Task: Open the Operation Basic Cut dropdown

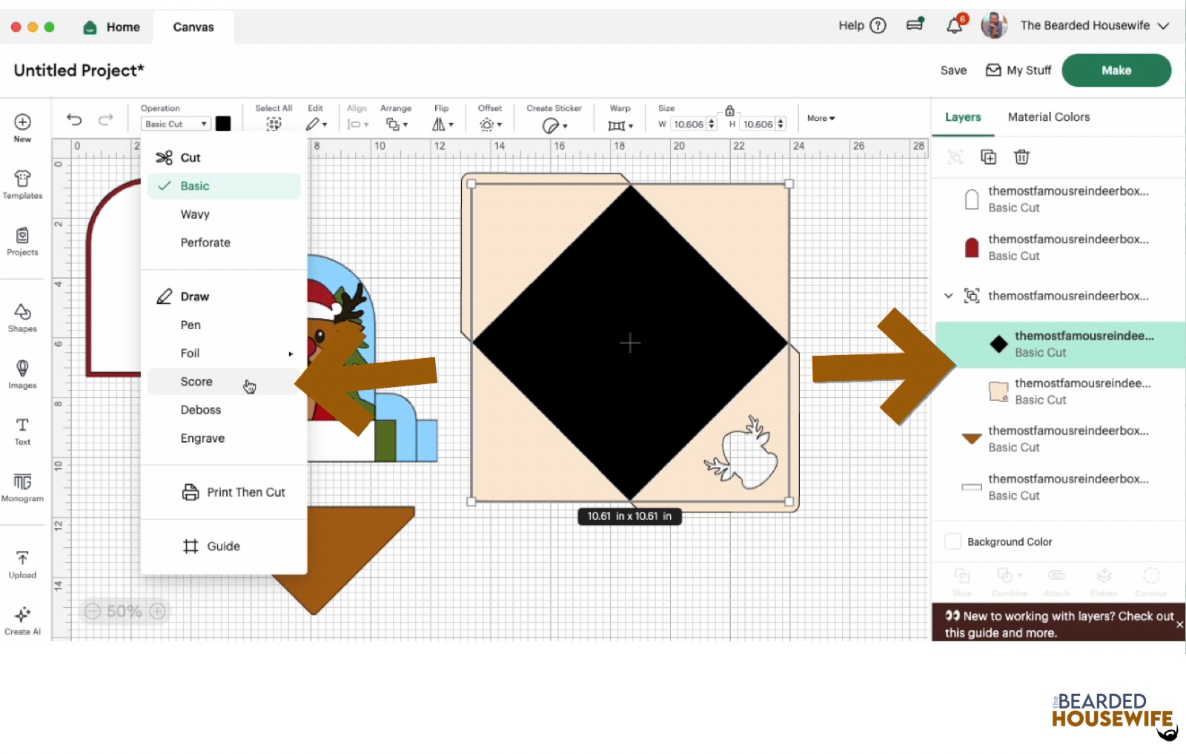Action: [176, 124]
